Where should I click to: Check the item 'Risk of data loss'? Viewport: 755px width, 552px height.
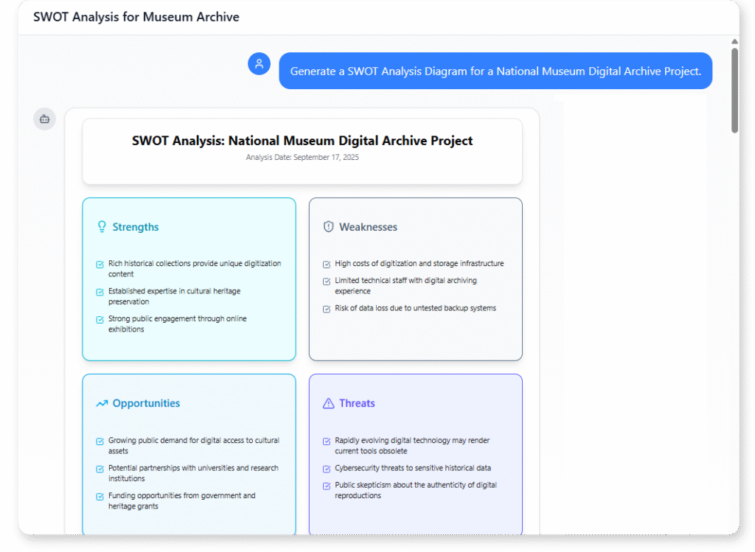point(326,309)
